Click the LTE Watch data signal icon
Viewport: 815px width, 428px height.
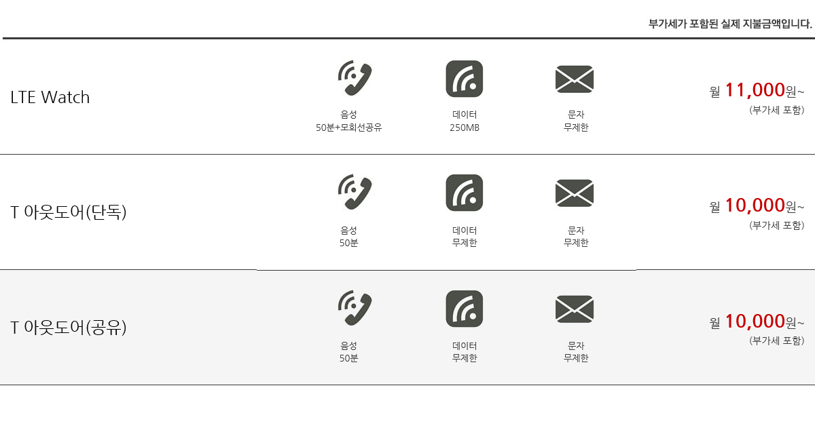coord(465,79)
